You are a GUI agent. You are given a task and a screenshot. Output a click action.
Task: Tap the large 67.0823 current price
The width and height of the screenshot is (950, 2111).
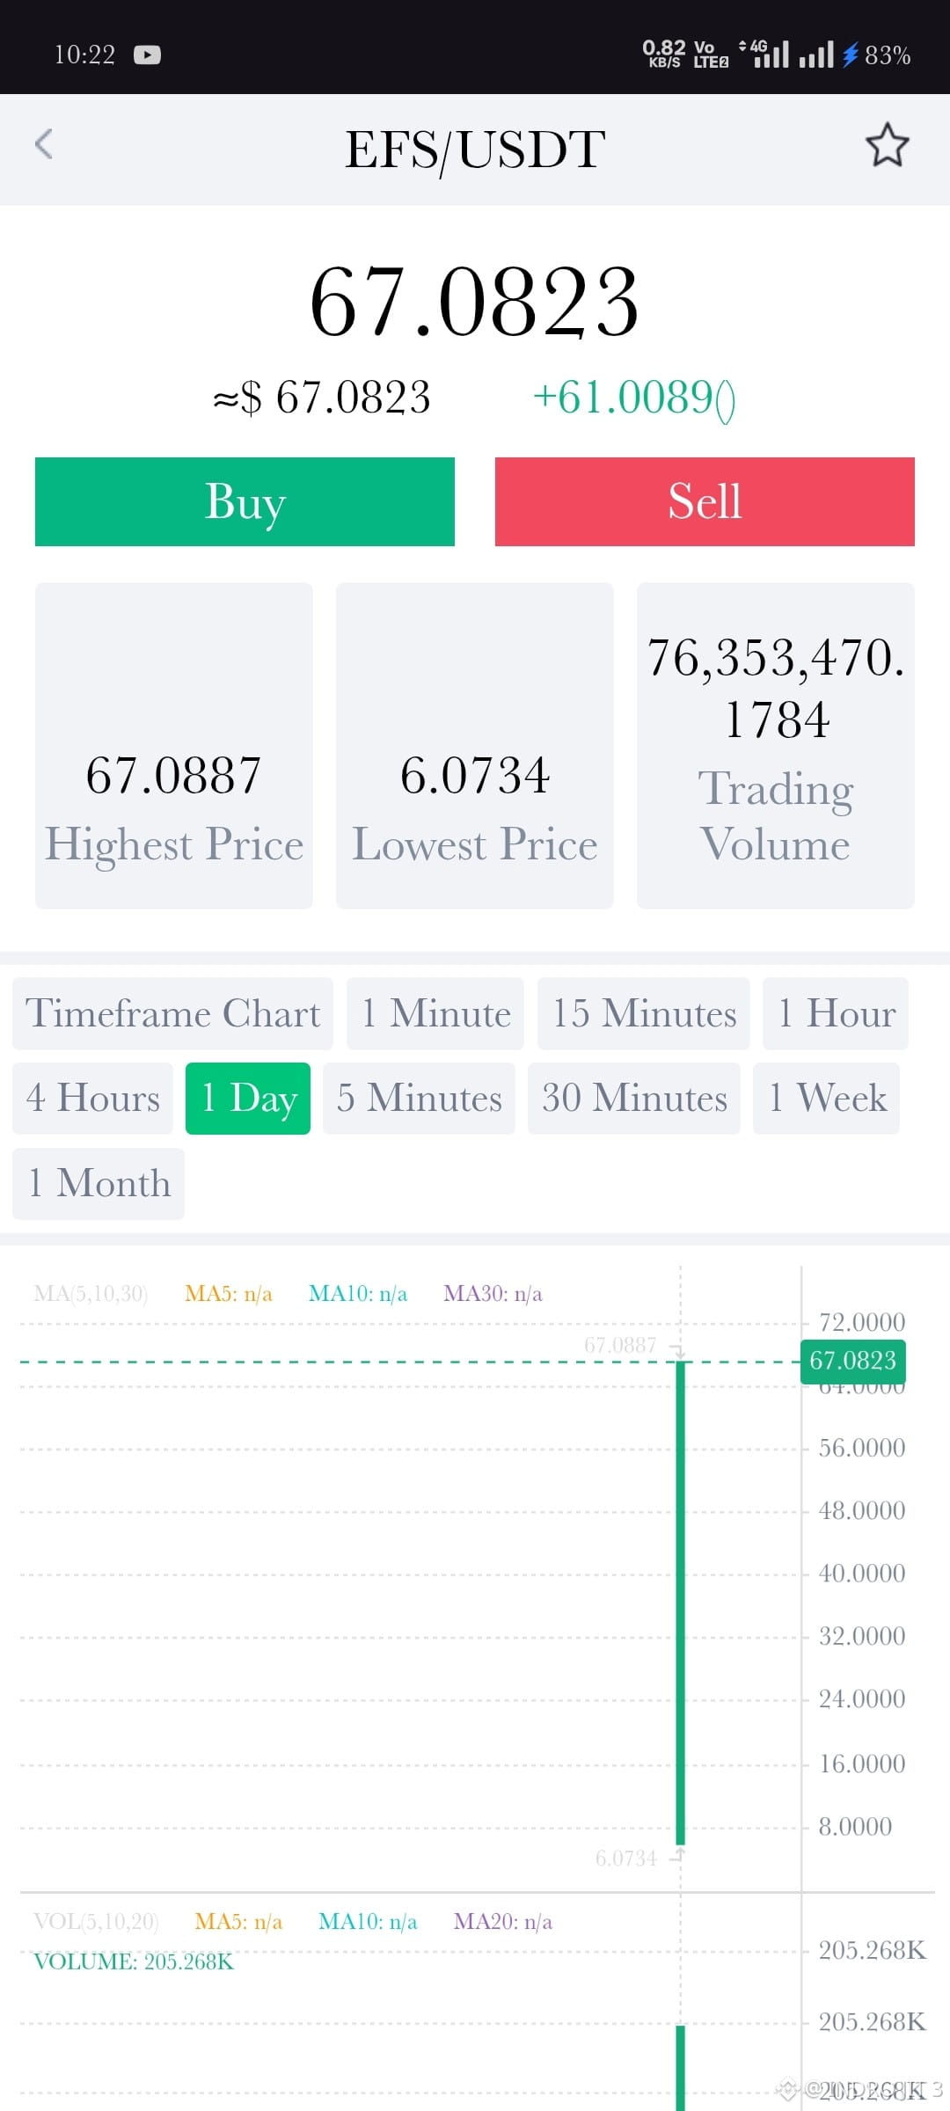(x=475, y=302)
